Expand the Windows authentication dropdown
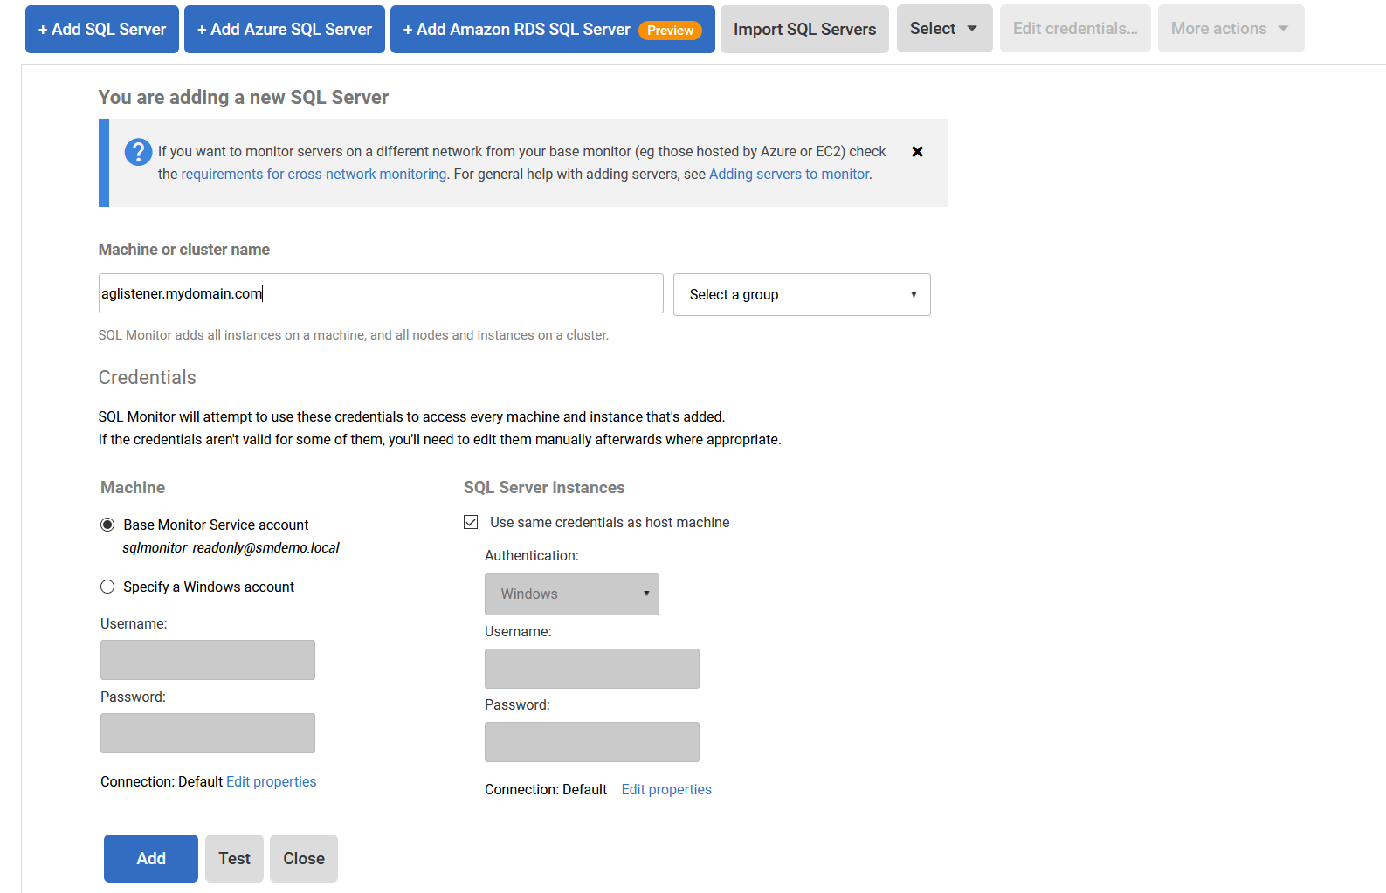 click(x=571, y=594)
